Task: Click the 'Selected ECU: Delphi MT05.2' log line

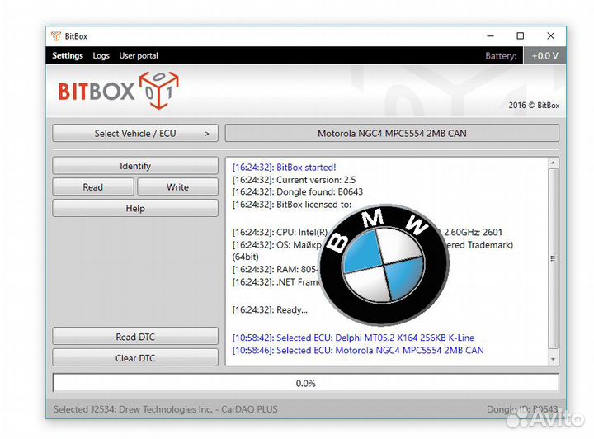Action: 353,338
